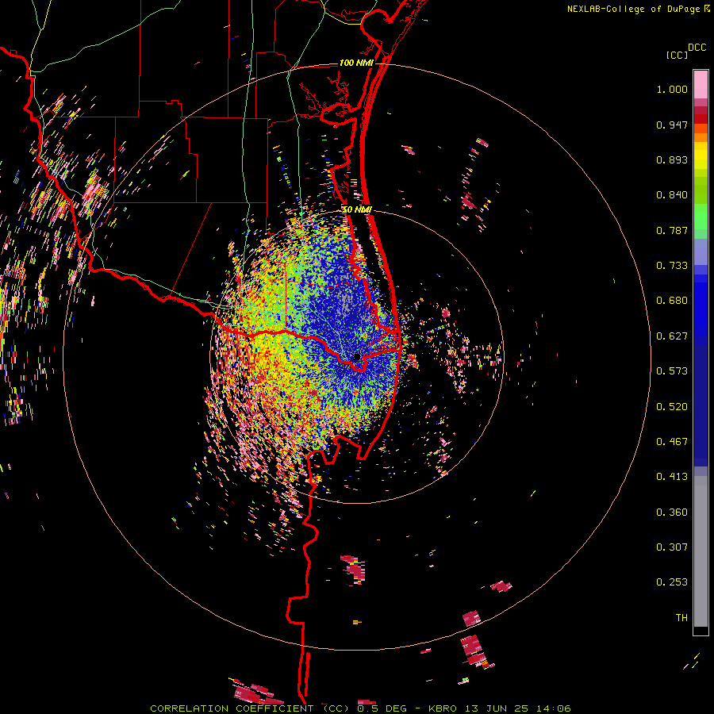Click the 0.307 scale value
Screen dimensions: 714x714
[672, 547]
